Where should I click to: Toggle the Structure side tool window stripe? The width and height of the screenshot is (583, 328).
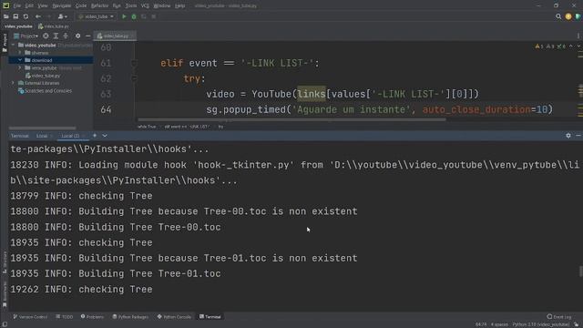[5, 262]
